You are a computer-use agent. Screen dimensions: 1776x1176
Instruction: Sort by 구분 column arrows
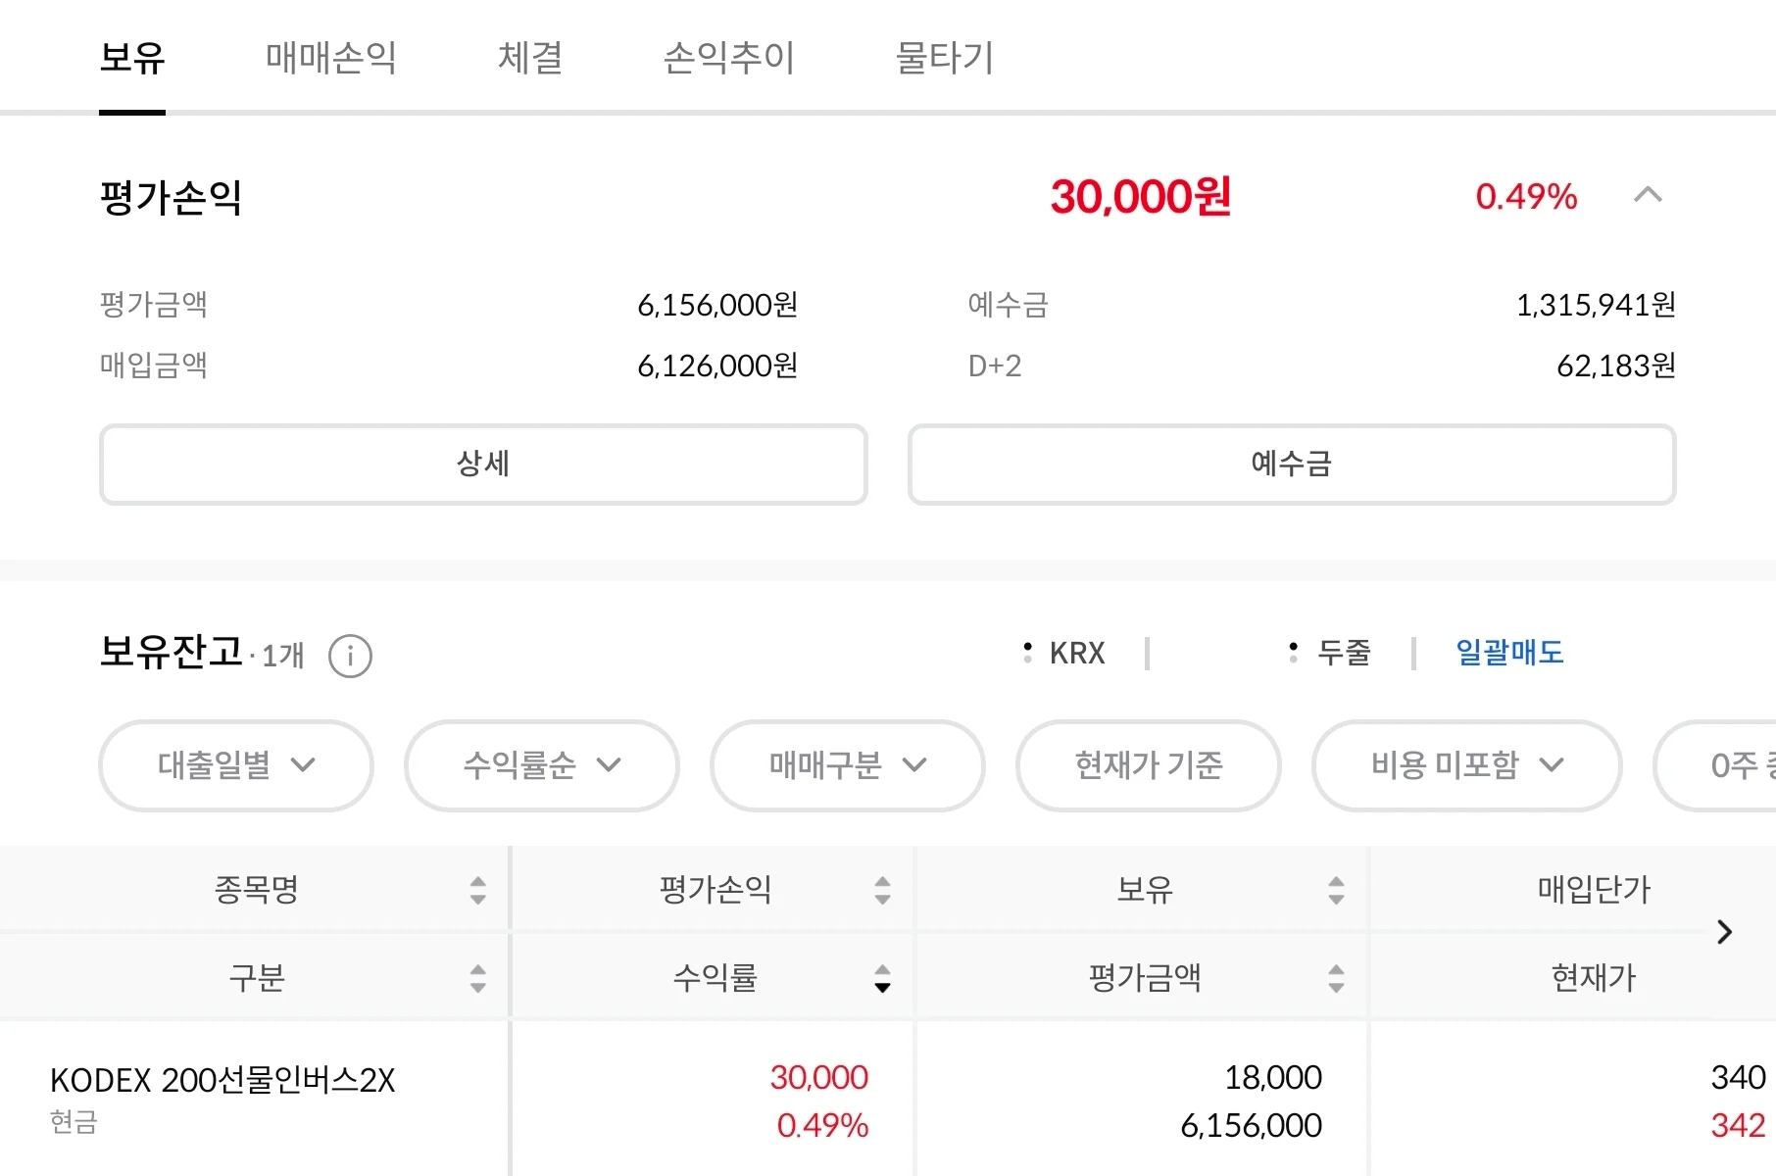pos(477,978)
